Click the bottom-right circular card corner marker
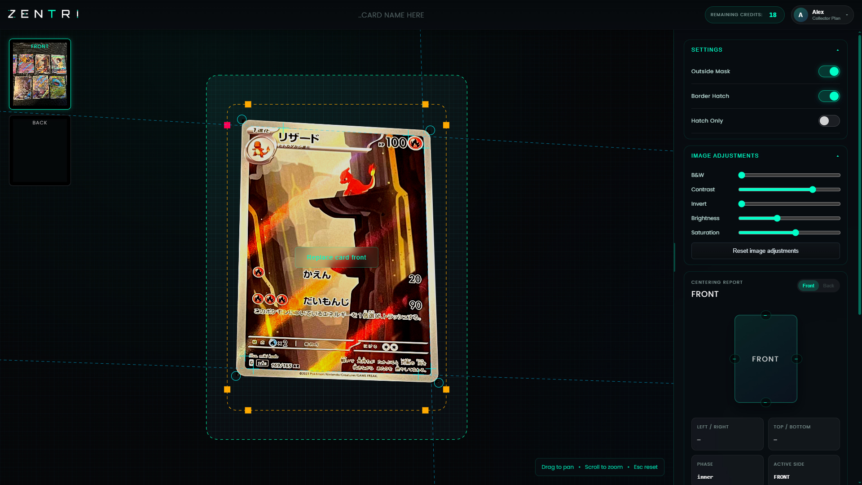Screen dimensions: 862x485 coord(439,383)
